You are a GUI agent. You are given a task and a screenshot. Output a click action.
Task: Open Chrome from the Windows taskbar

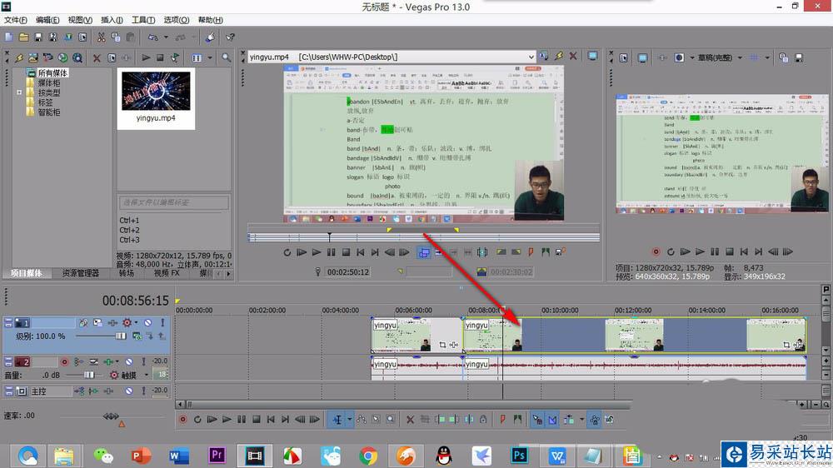coord(368,456)
